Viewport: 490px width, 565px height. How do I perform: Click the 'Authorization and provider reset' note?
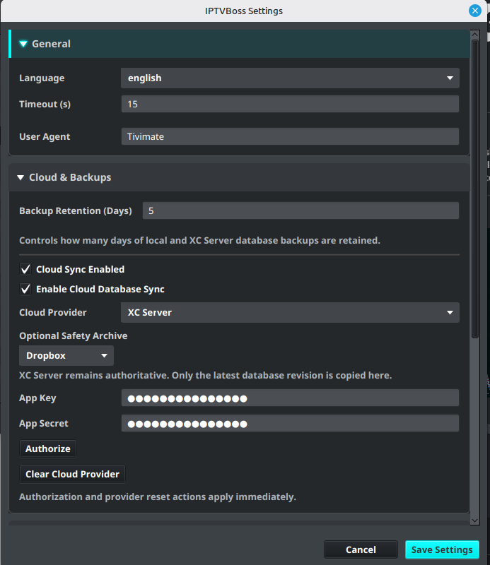tap(157, 497)
